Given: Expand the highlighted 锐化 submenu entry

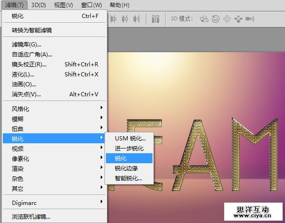Looking at the screenshot, I should [x=54, y=139].
